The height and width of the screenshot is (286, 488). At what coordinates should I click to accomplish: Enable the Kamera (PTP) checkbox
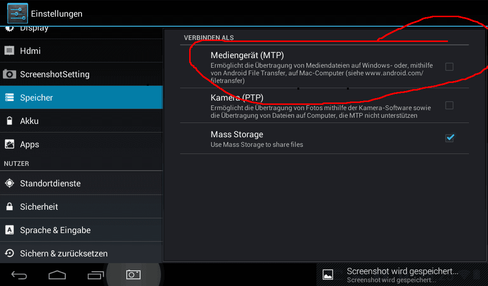point(449,105)
